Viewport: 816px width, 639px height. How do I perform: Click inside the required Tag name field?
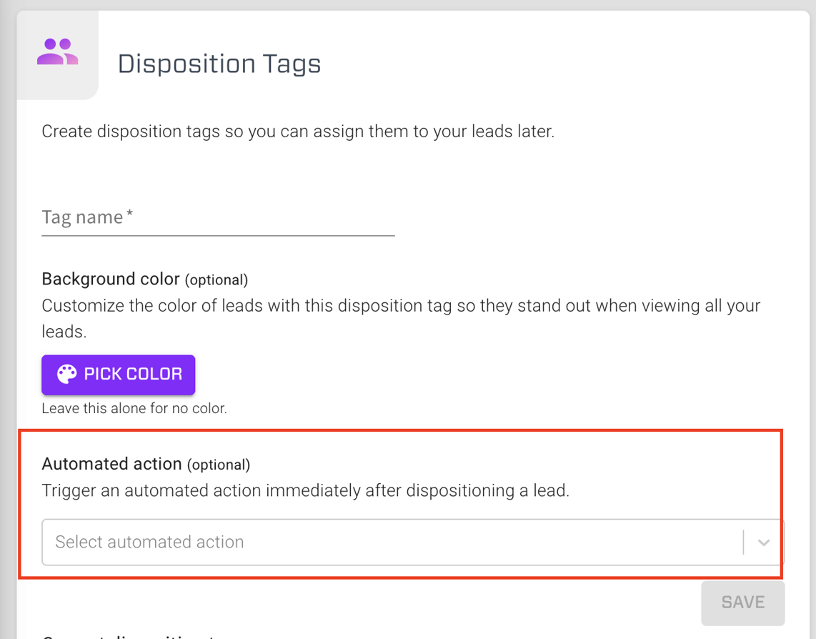[214, 218]
